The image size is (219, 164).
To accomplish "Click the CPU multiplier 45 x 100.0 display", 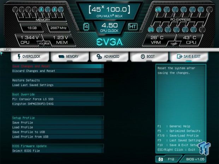I will pos(109,10).
